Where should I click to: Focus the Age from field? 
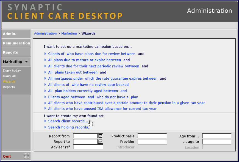pos(217,136)
